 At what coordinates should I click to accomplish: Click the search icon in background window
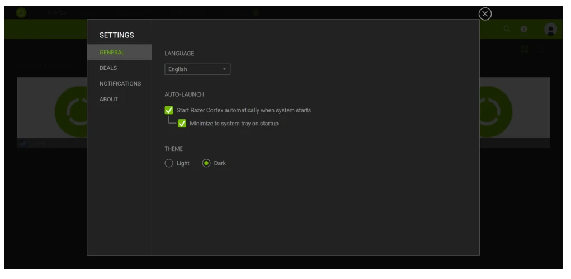tap(507, 29)
